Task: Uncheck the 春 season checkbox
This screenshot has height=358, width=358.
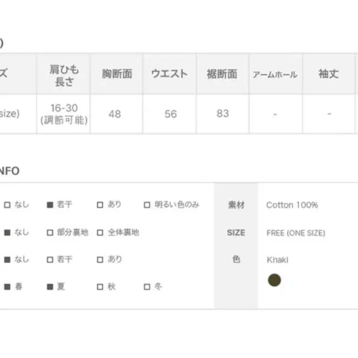Action: tap(7, 287)
